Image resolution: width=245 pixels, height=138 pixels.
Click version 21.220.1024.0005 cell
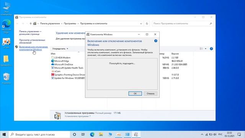click(x=179, y=64)
